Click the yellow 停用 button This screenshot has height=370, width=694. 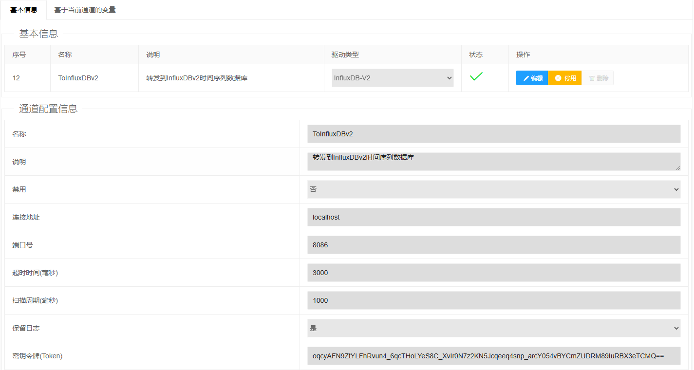pyautogui.click(x=565, y=78)
